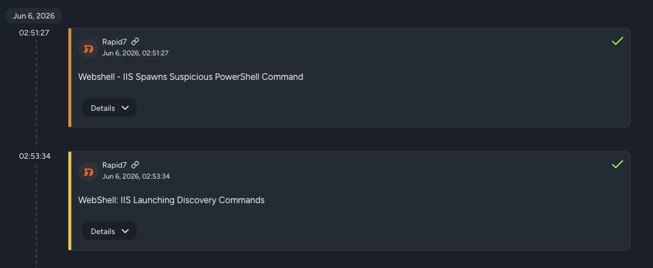Click the Rapid7 logo on the PowerShell webshell alert

(x=88, y=48)
